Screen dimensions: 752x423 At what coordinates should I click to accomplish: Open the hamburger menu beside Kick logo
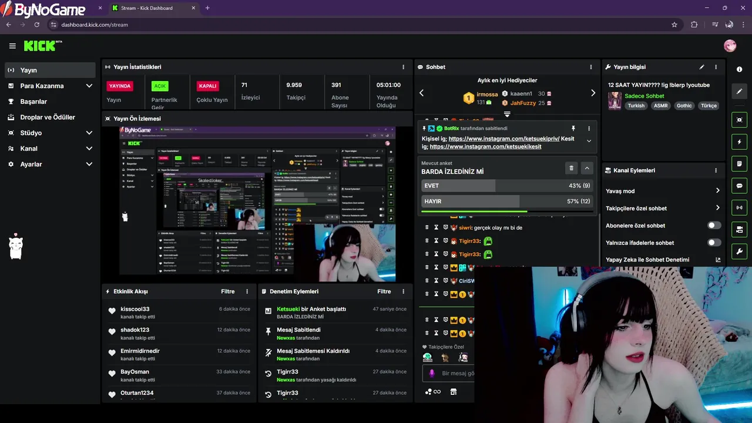(12, 46)
